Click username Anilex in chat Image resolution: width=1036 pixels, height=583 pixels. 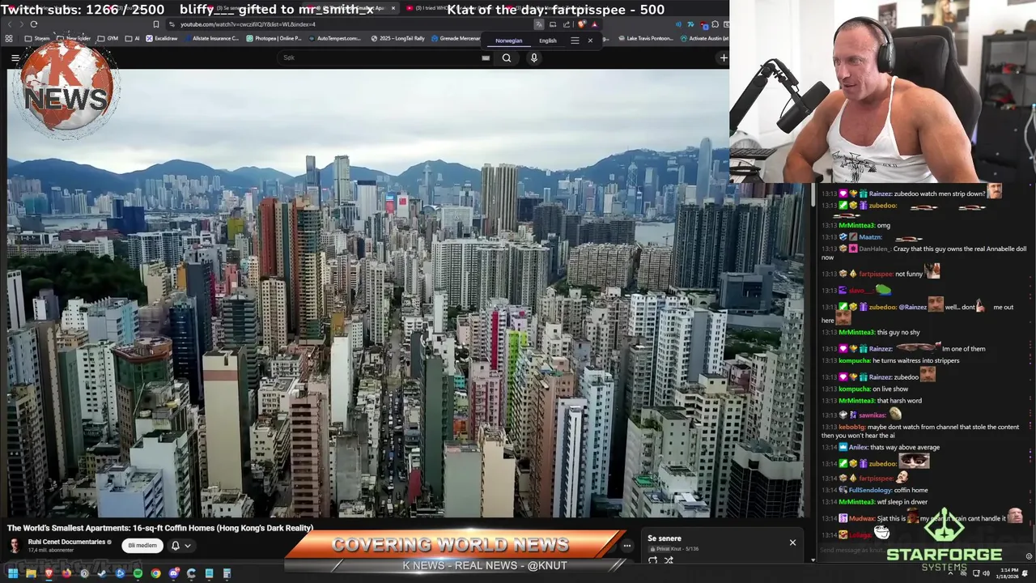(x=859, y=447)
